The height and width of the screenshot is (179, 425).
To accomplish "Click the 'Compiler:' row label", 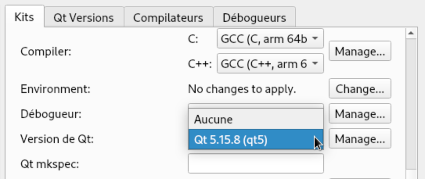I will click(x=46, y=51).
